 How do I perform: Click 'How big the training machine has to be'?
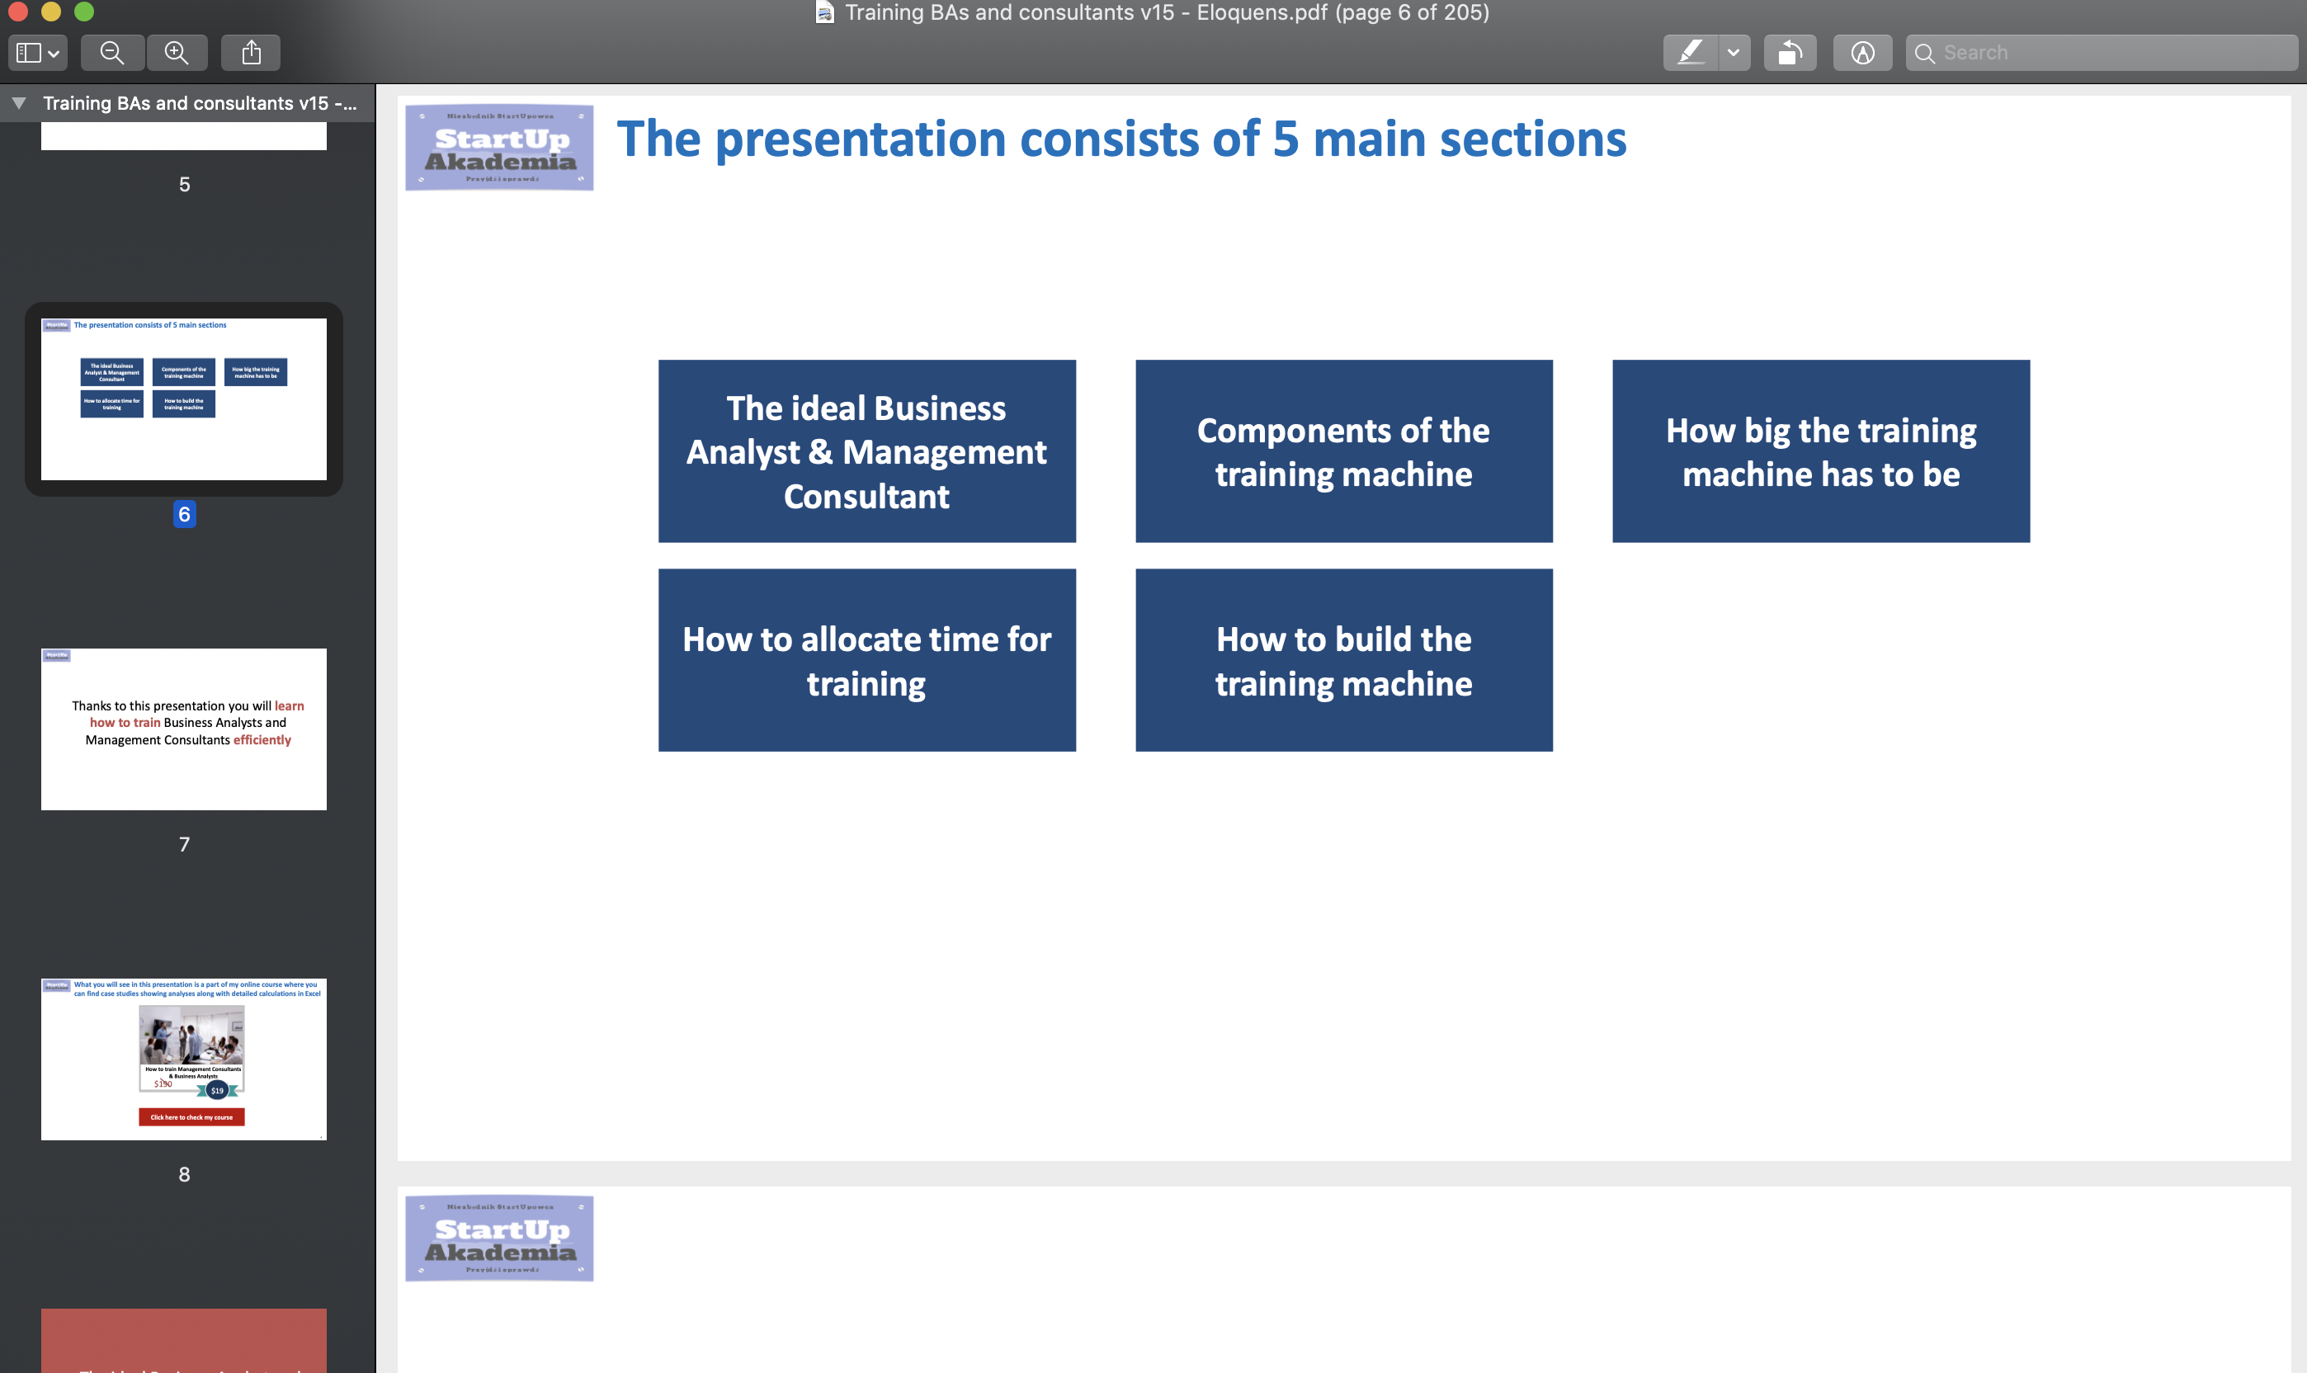click(x=1820, y=451)
